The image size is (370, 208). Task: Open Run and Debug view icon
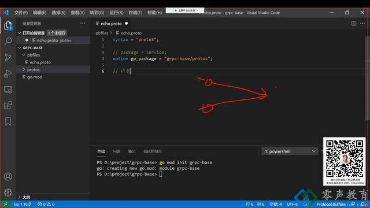click(8, 73)
